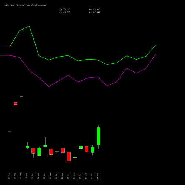This screenshot has width=185, height=185.
Task: Click the '11 Jun' date axis label
Action: click(x=68, y=176)
